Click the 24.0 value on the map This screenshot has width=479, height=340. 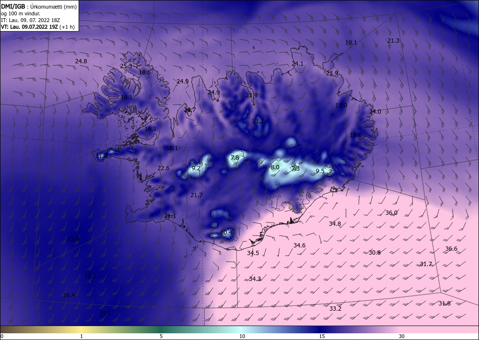click(375, 112)
